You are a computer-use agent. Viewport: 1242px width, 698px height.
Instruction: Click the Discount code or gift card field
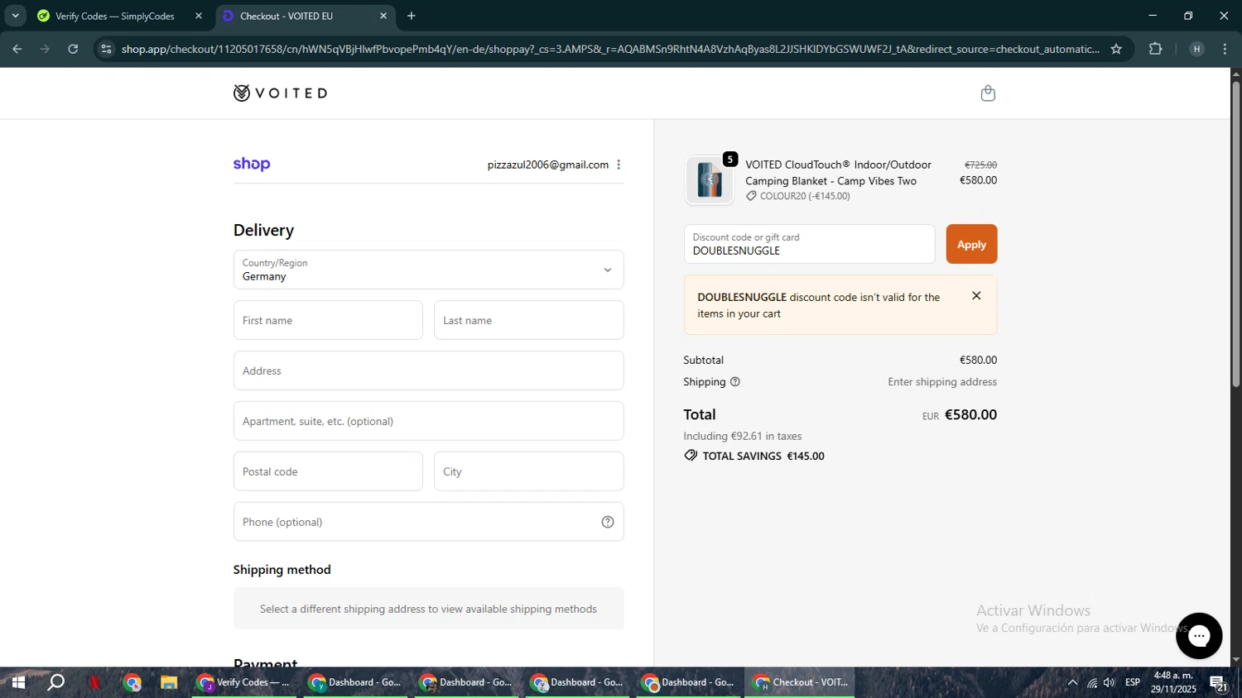tap(809, 244)
